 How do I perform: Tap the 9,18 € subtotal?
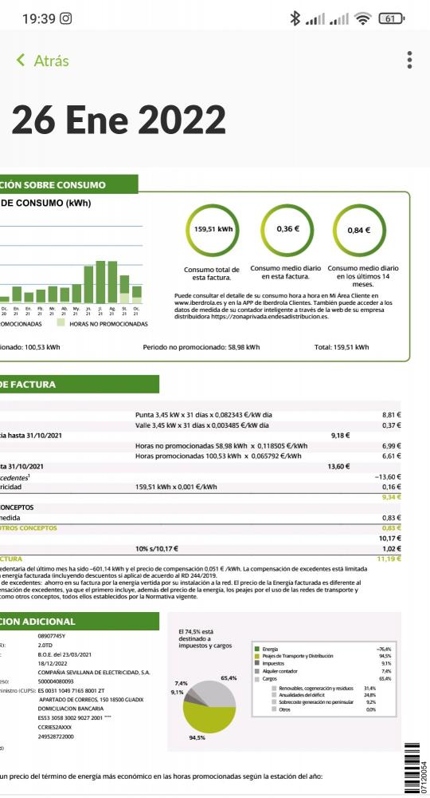tap(340, 436)
